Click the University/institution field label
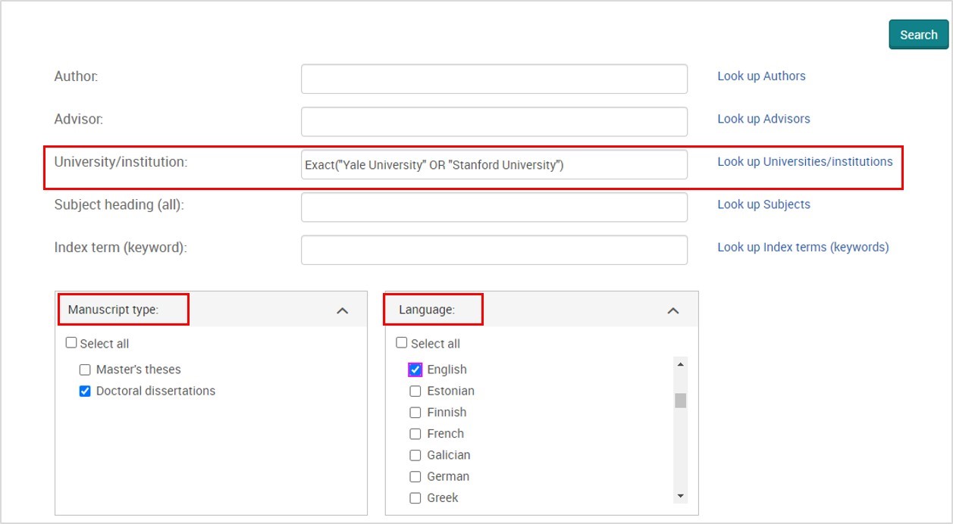Viewport: 953px width, 524px height. pos(121,161)
